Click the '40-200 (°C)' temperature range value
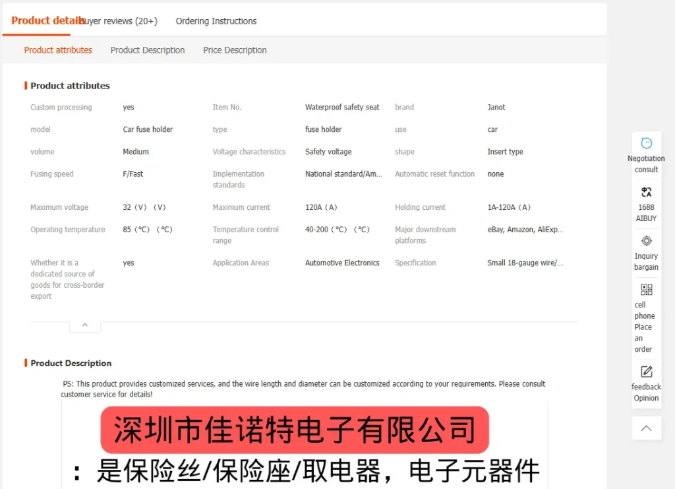 [x=337, y=230]
